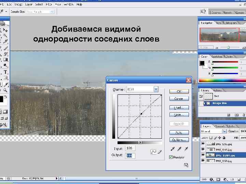246x184 pixels.
Task: Create new snapshot in History panel
Action: tap(236, 115)
